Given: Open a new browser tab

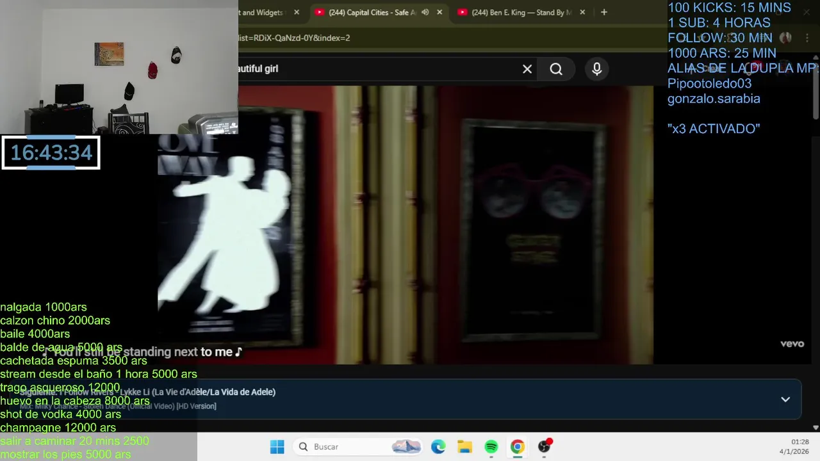Looking at the screenshot, I should [x=603, y=12].
